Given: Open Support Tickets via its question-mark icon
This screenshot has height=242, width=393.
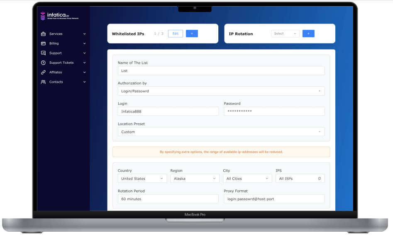Looking at the screenshot, I should point(43,62).
